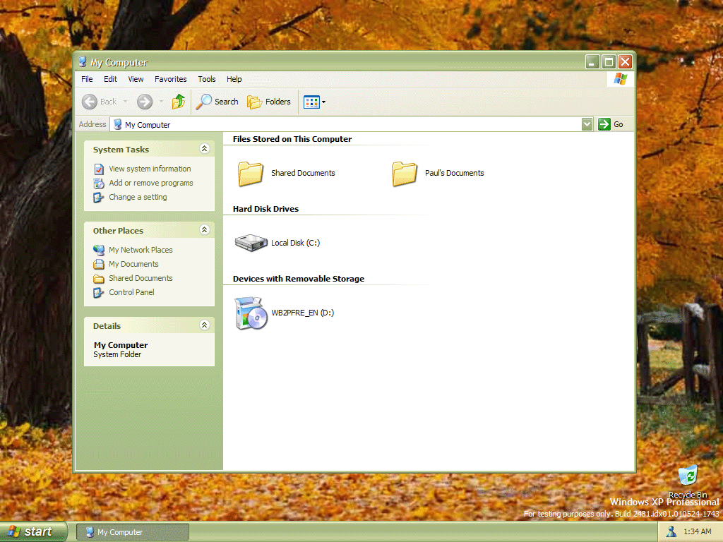The image size is (723, 542).
Task: Select the WB2PFRE_EN (D:) CD drive icon
Action: point(251,313)
